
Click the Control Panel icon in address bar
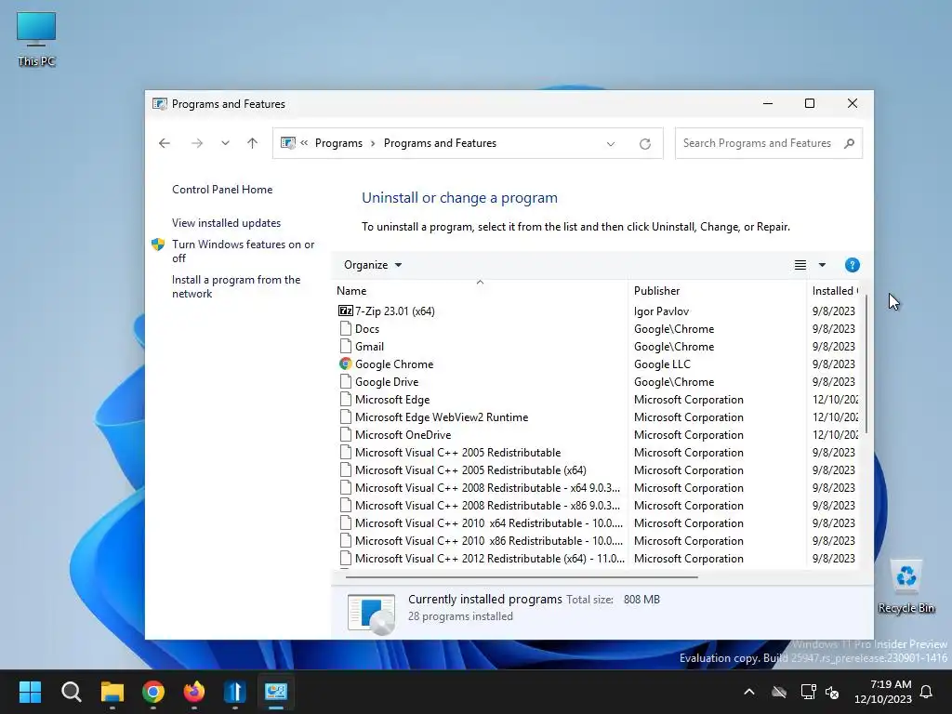pos(288,143)
